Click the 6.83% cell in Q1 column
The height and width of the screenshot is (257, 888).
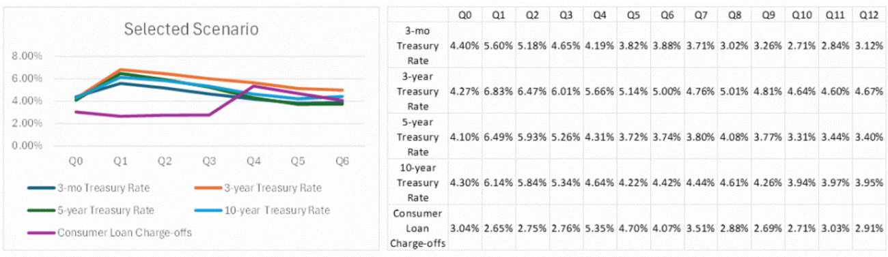click(498, 91)
